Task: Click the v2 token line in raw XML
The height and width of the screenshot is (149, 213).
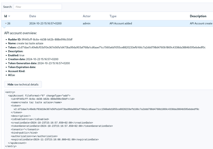Action: (106, 109)
